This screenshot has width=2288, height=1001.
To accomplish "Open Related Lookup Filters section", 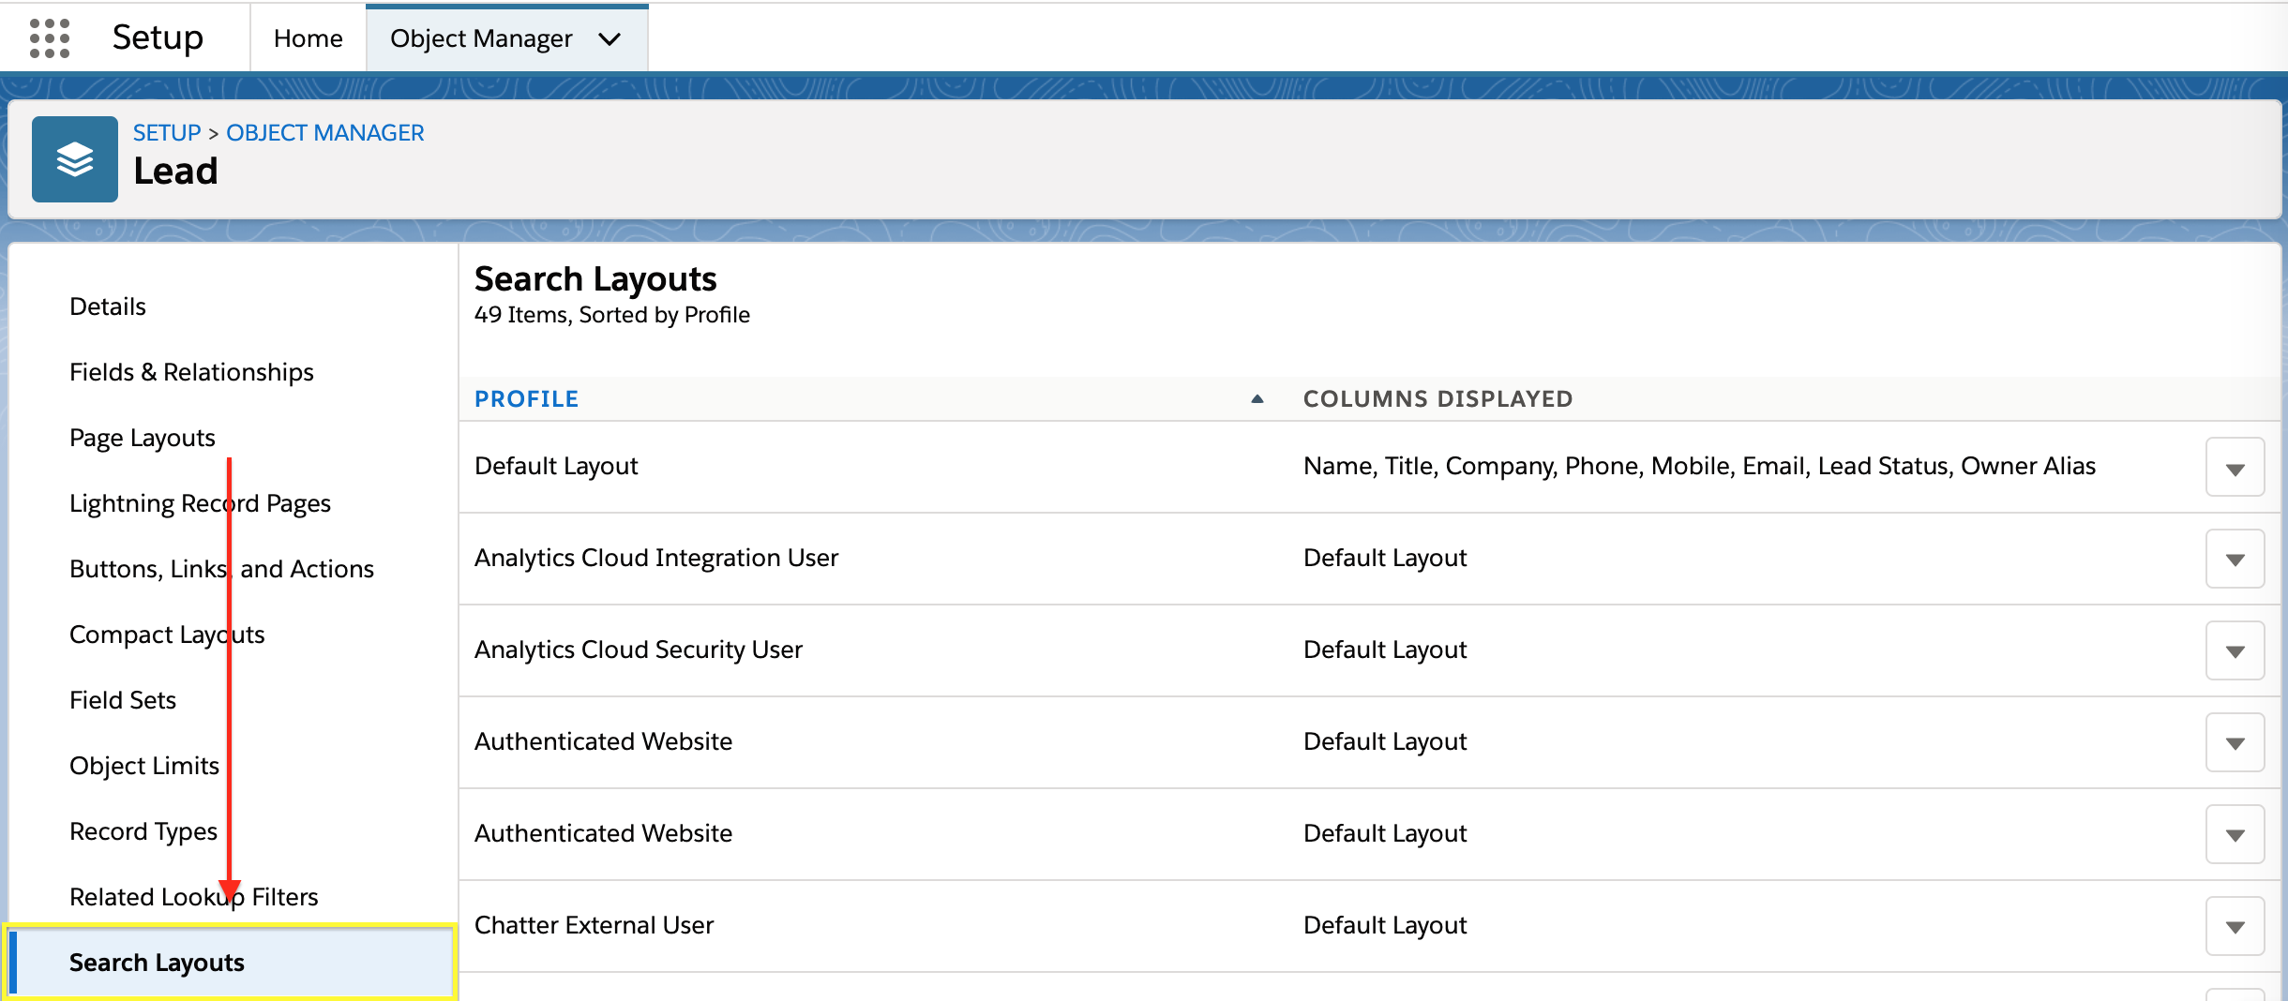I will click(194, 897).
